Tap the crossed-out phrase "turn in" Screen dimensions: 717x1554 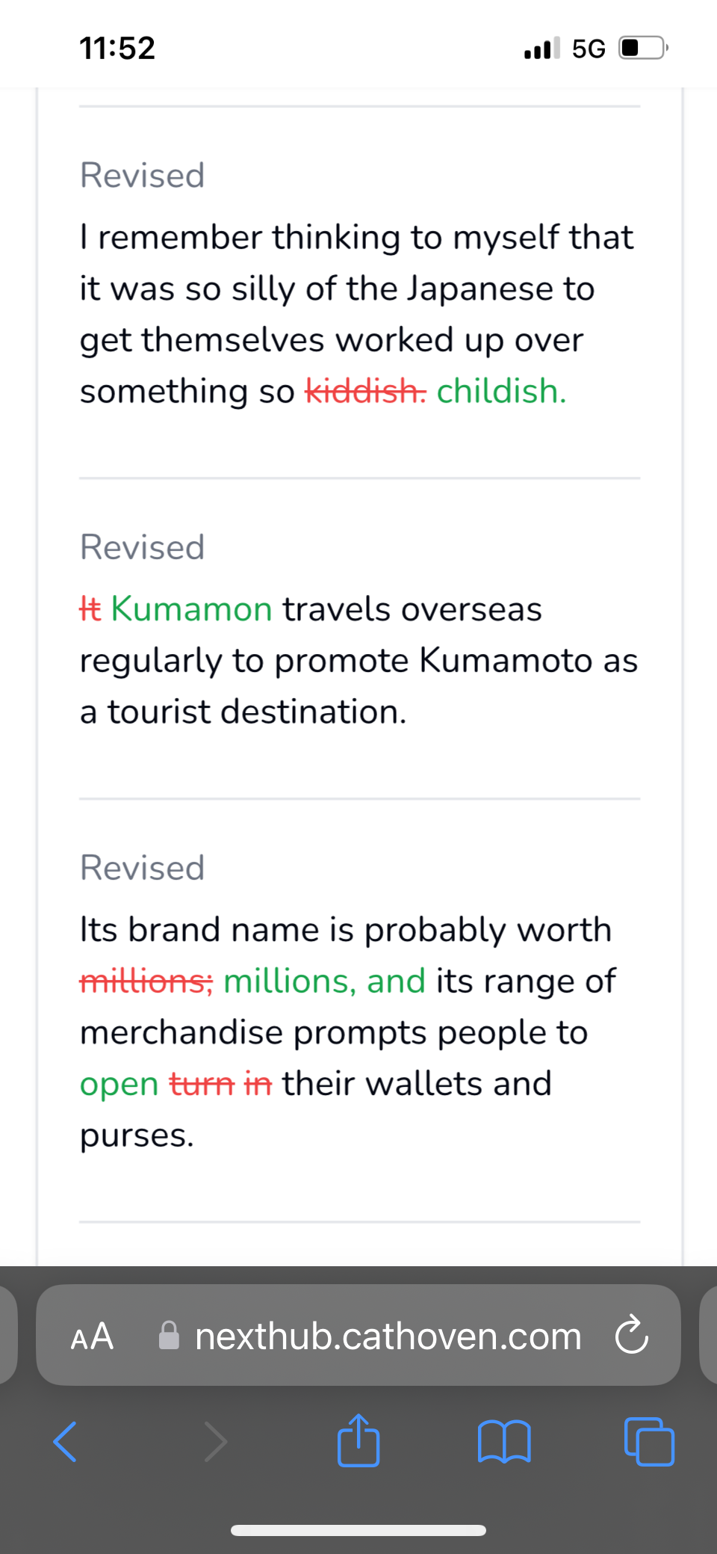coord(220,1085)
